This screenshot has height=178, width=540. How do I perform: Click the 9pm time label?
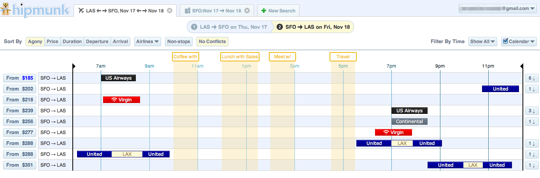440,66
